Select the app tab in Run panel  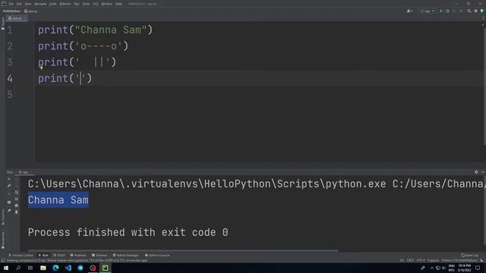[x=25, y=172]
